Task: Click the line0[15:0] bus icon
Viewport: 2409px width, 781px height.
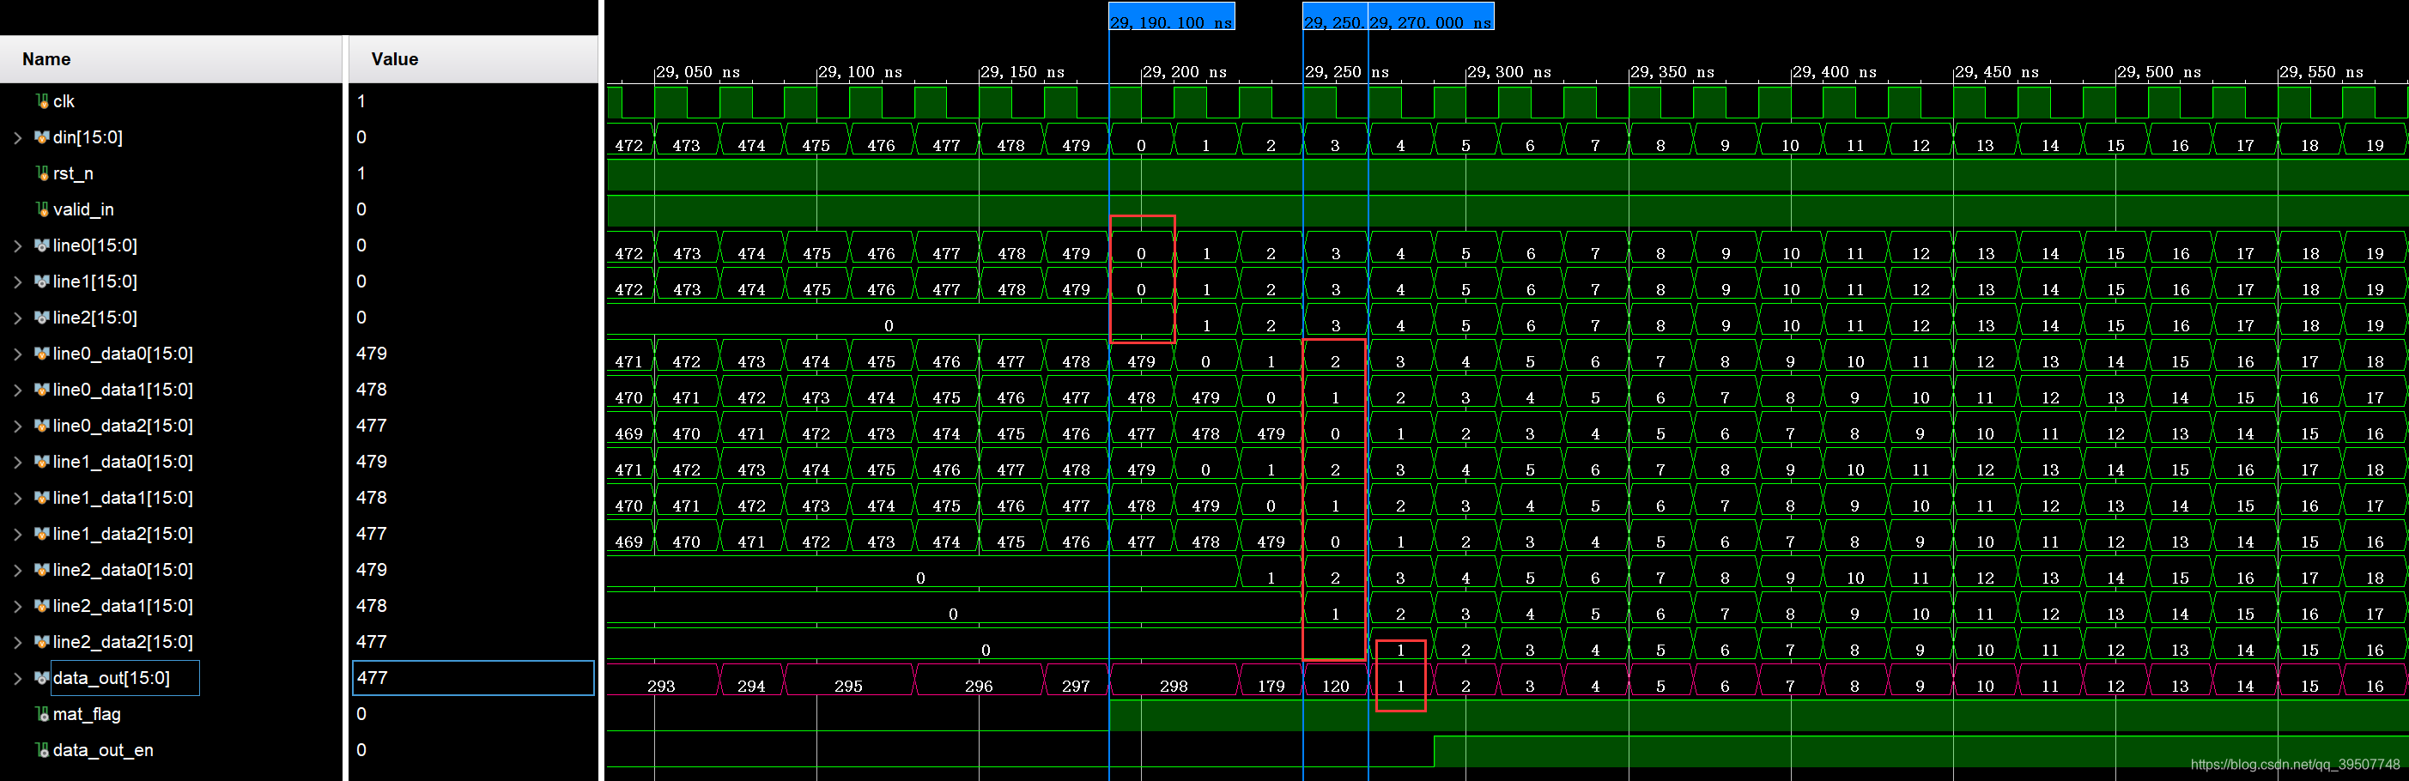Action: (x=42, y=246)
